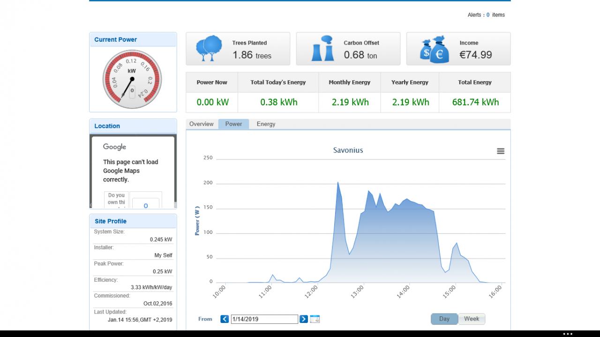Click the Savonius chart title
The width and height of the screenshot is (600, 337).
point(348,150)
